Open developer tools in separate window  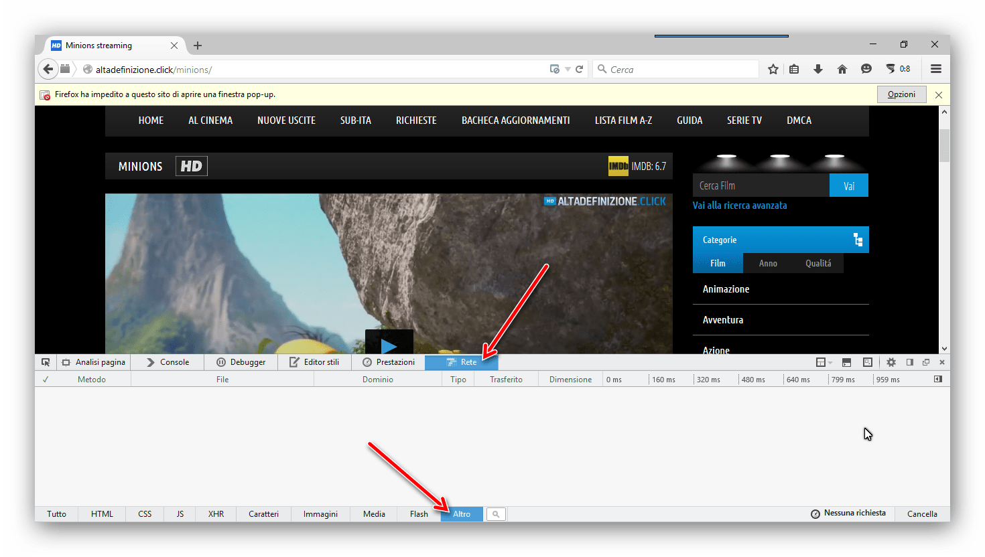pos(926,362)
